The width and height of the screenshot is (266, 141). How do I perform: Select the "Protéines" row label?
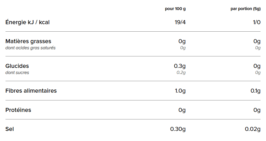point(18,110)
